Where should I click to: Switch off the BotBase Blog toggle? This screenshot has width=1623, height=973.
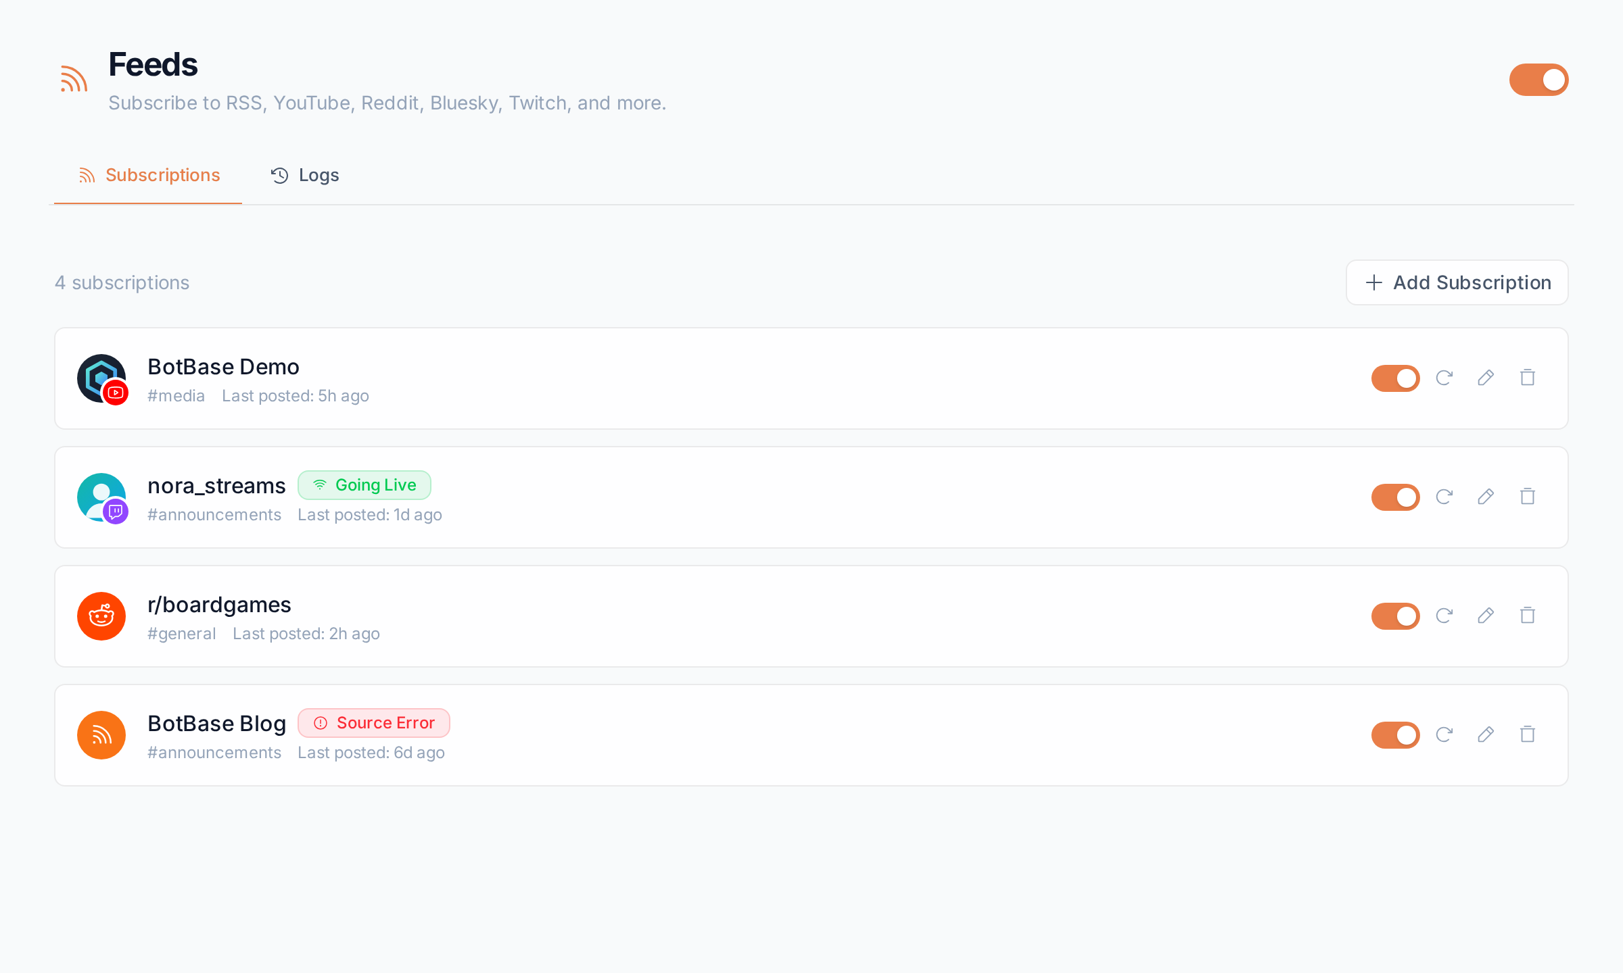[1395, 735]
